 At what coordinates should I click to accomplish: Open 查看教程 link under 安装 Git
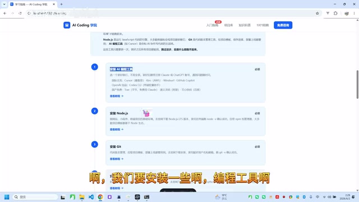[117, 159]
